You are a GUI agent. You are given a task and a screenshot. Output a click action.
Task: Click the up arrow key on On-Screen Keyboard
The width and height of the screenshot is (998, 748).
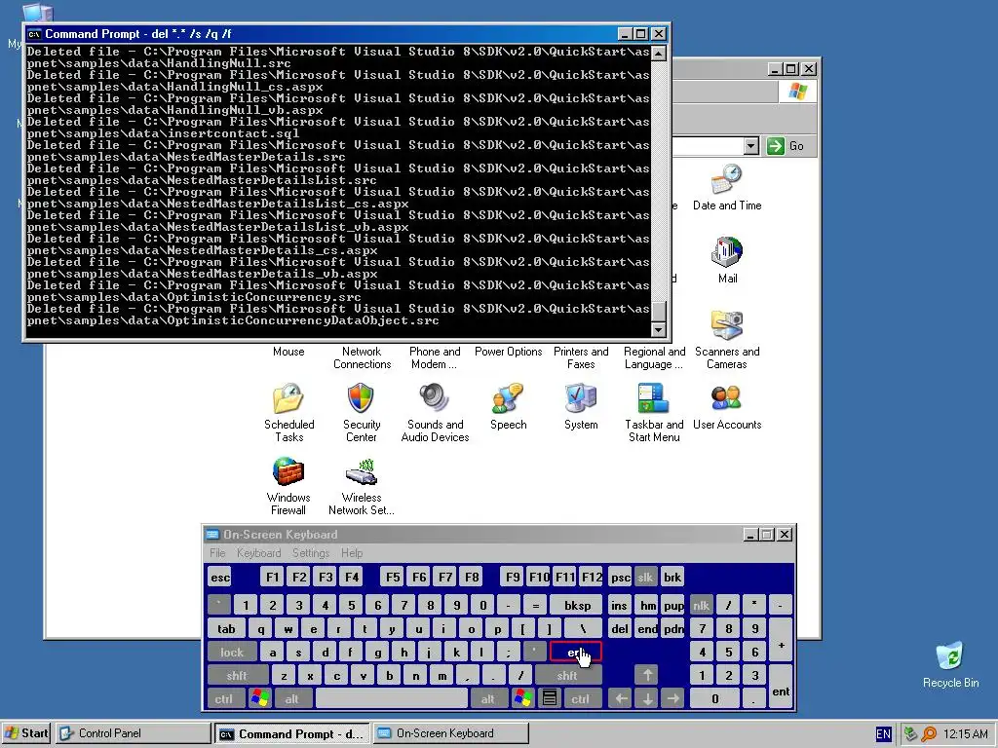(x=647, y=675)
